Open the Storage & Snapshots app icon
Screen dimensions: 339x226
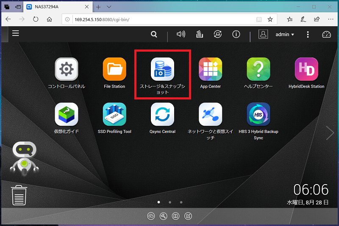162,69
